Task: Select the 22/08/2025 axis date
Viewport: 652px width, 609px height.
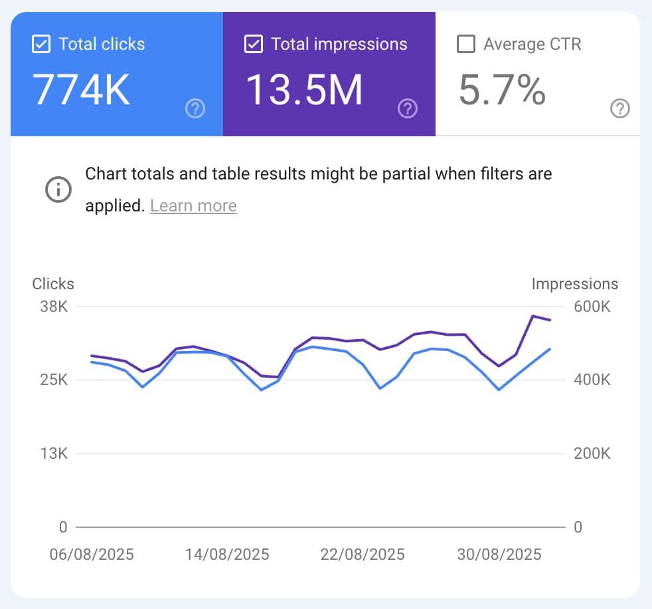Action: point(363,554)
